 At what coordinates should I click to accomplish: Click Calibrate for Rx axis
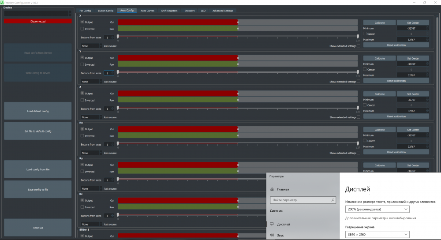[x=379, y=130]
